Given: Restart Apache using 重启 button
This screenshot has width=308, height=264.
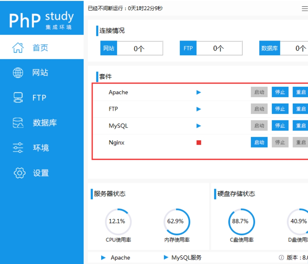Looking at the screenshot, I should [300, 92].
